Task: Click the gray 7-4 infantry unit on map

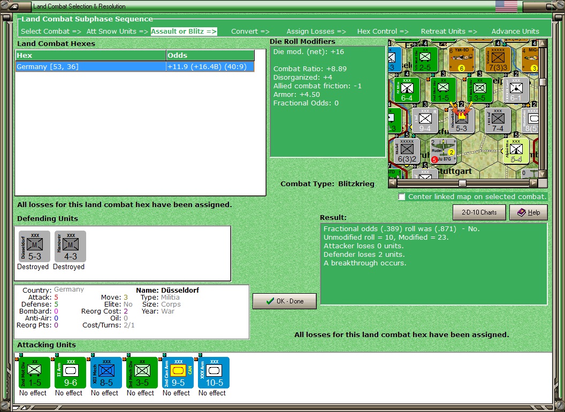Action: pos(498,121)
